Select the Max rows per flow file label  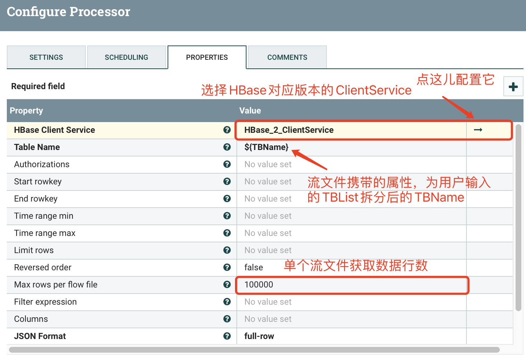(x=56, y=285)
